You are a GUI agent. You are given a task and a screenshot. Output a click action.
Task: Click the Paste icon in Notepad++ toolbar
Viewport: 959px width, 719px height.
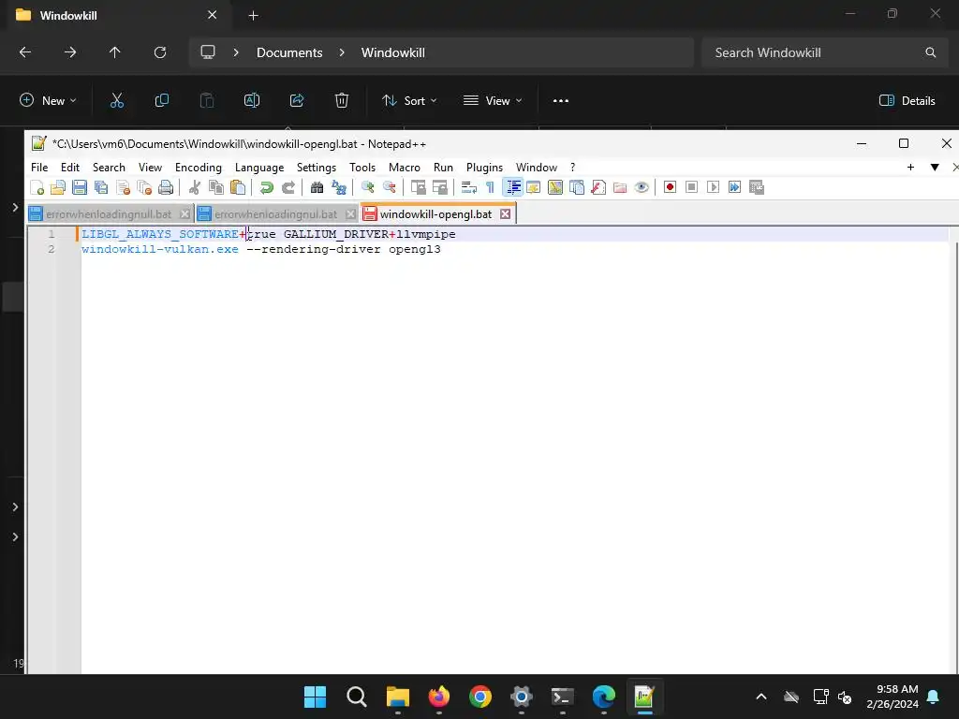pos(238,187)
